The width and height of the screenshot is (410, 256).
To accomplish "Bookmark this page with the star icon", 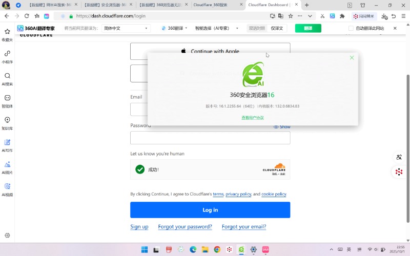I will tap(291, 16).
